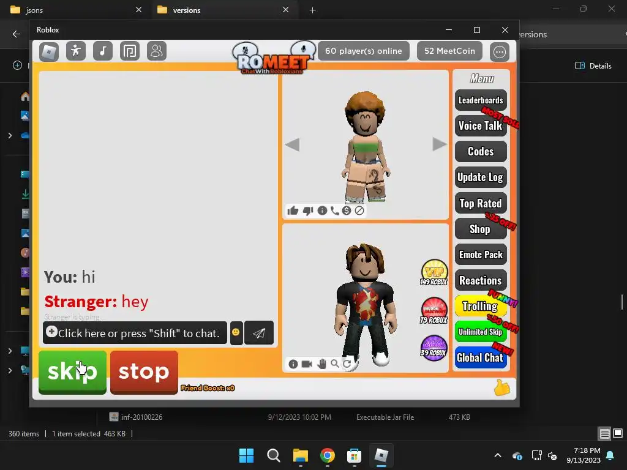Give the stranger a thumbs down
Image resolution: width=627 pixels, height=470 pixels.
(307, 211)
